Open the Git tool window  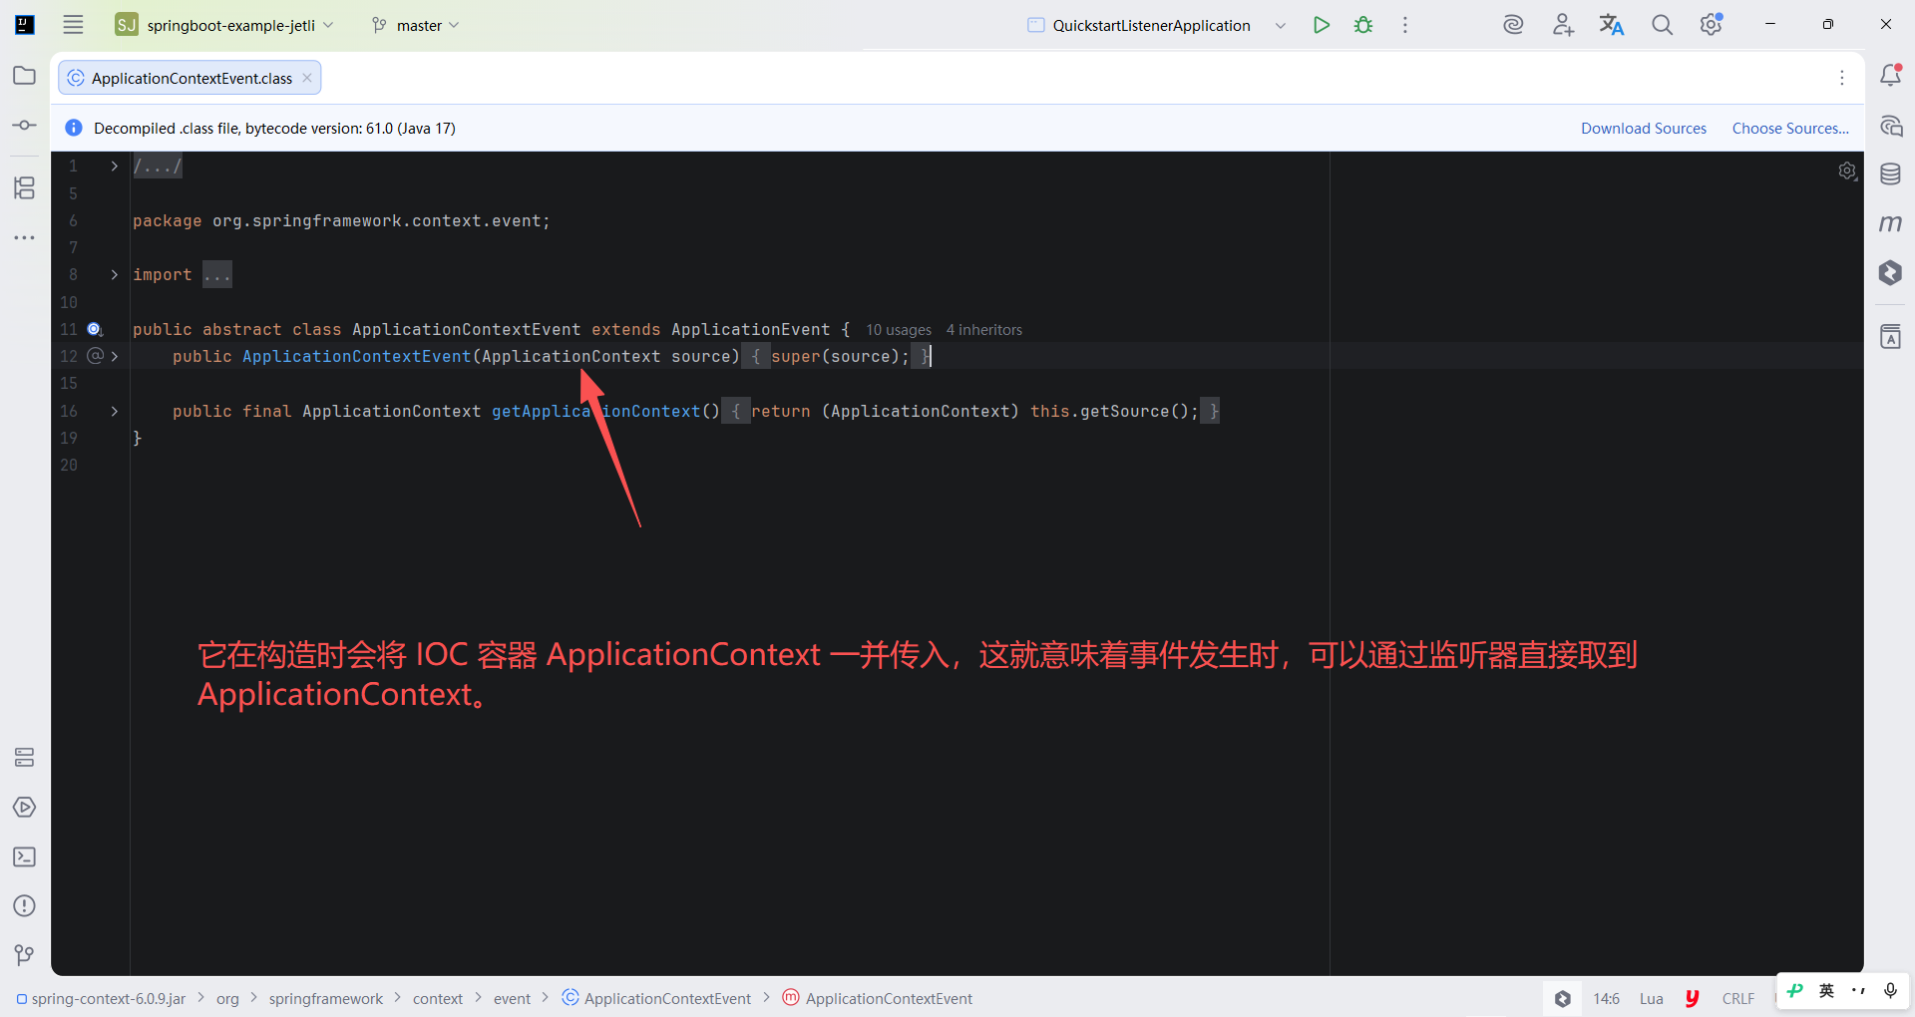[x=25, y=955]
